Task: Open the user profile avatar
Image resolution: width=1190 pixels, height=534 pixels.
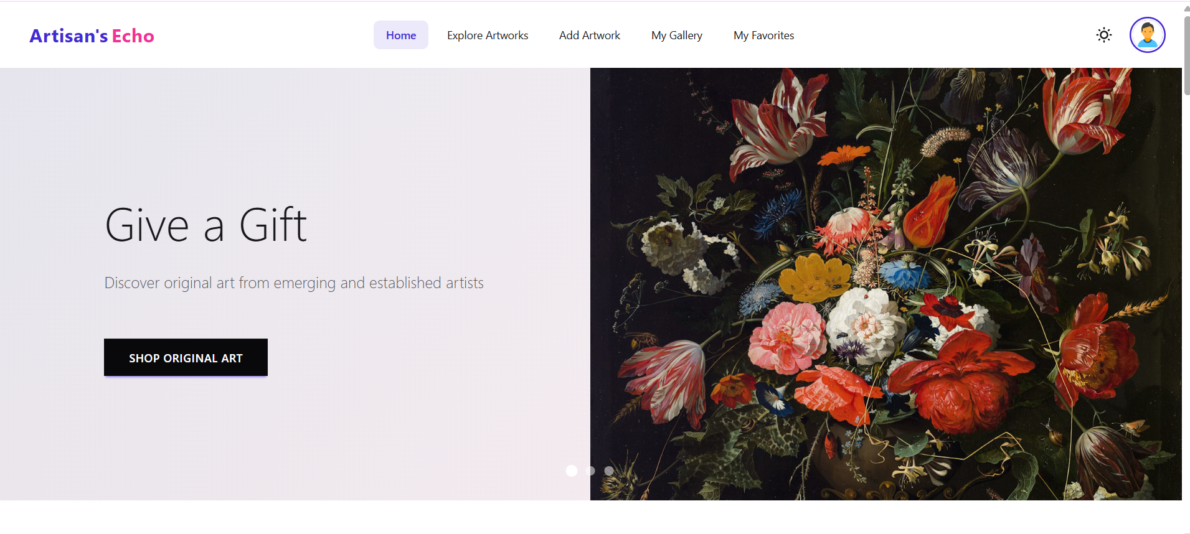Action: 1147,35
